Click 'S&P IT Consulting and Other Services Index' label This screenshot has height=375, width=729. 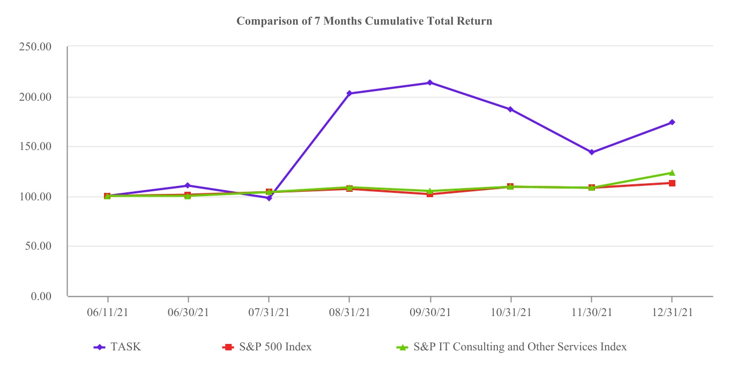(x=520, y=347)
